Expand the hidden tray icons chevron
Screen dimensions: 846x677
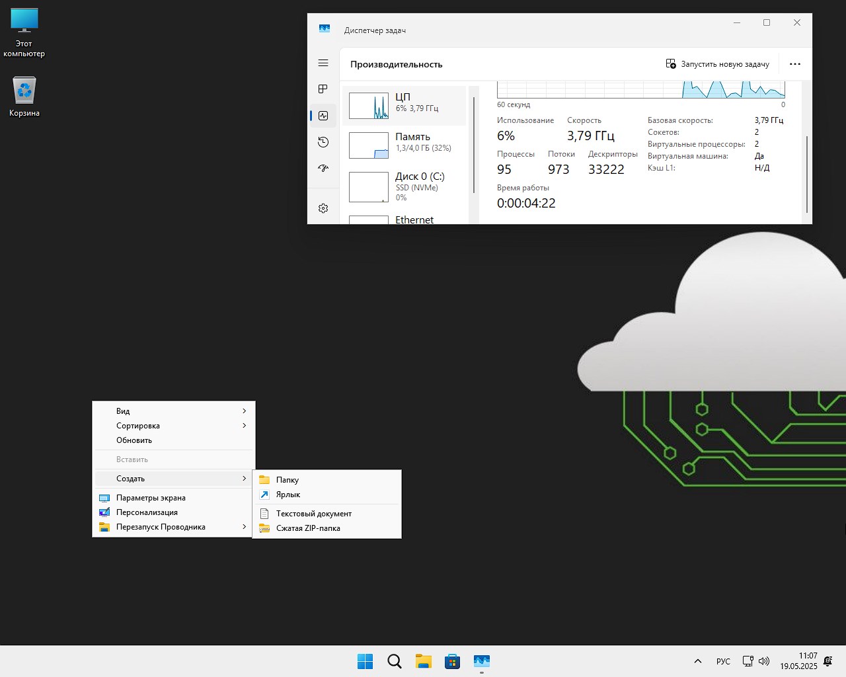[x=697, y=661]
